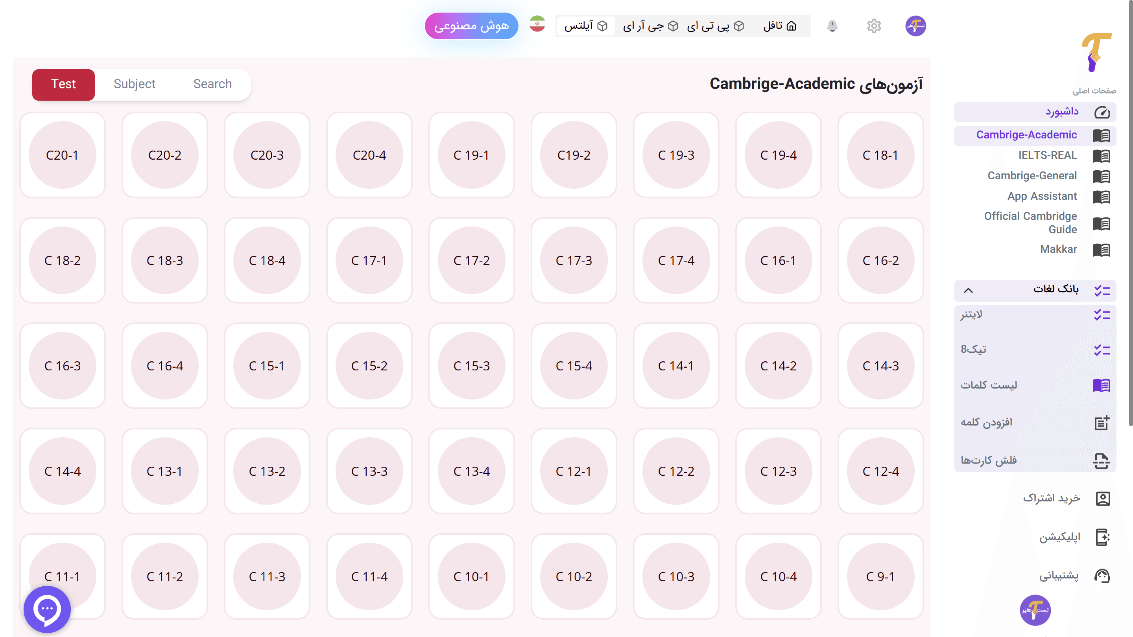Click the Iran flag language icon
1133x637 pixels.
[x=537, y=24]
